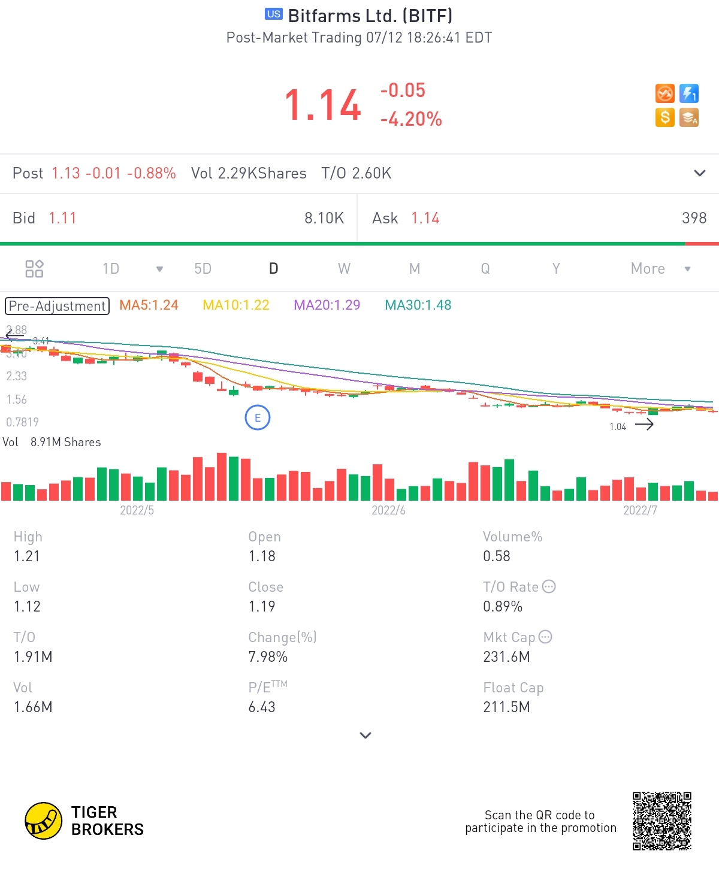This screenshot has height=890, width=719.
Task: Tap the -4.20% change value
Action: [411, 119]
